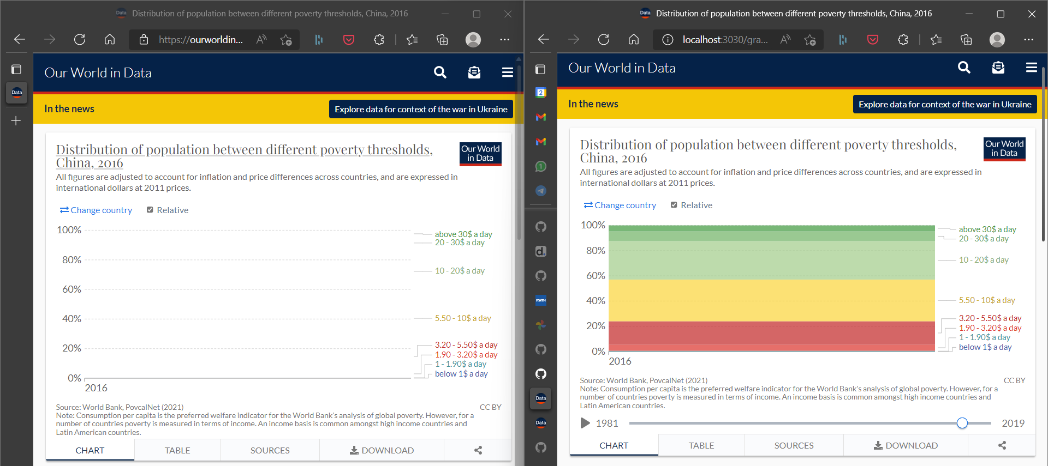Viewport: 1048px width, 466px height.
Task: Open the chart title link in the left window
Action: pyautogui.click(x=244, y=156)
